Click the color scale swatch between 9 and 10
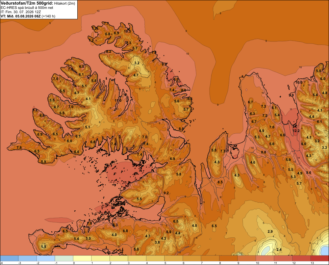The height and width of the screenshot is (265, 329). pos(246,258)
